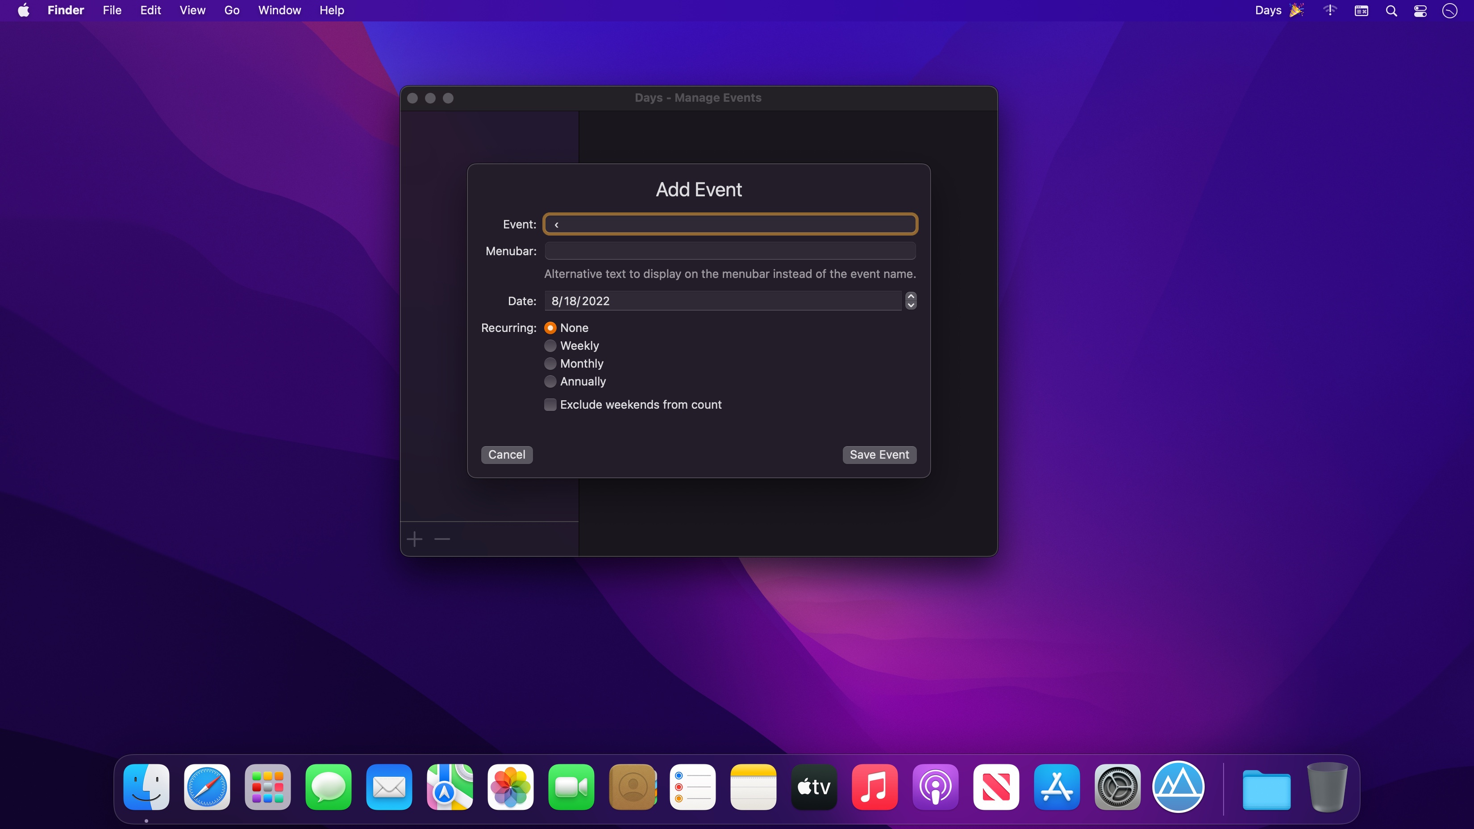Open the File menu
This screenshot has height=829, width=1474.
point(112,10)
